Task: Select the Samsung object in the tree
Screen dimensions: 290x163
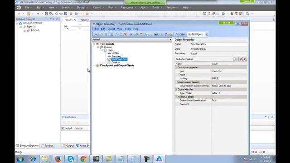Action: click(x=116, y=56)
